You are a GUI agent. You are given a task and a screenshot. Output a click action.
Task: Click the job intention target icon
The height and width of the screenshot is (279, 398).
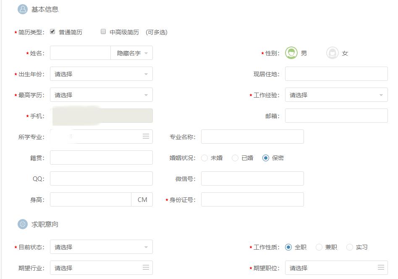[23, 224]
